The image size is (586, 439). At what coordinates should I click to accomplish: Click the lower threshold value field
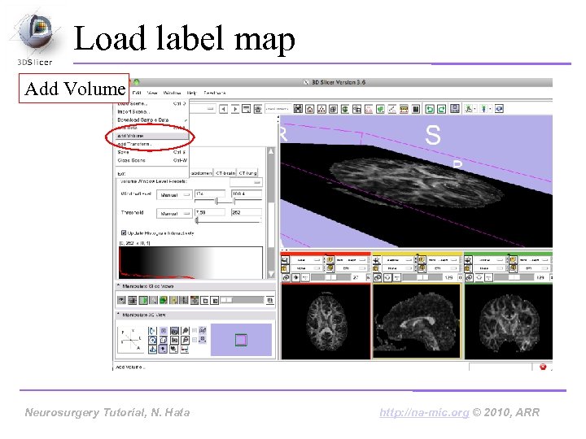[x=210, y=212]
